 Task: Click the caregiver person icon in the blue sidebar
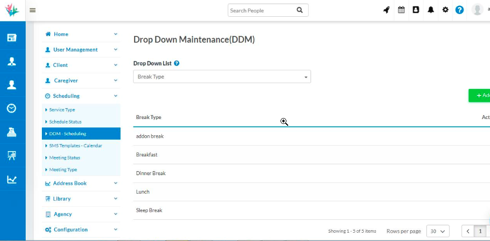pos(12,85)
